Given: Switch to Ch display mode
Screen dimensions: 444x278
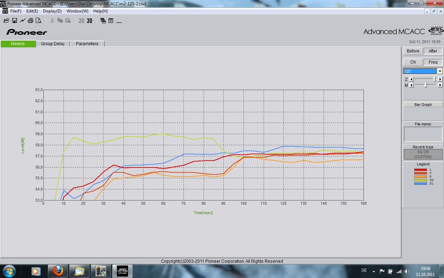Looking at the screenshot, I should click(x=413, y=62).
